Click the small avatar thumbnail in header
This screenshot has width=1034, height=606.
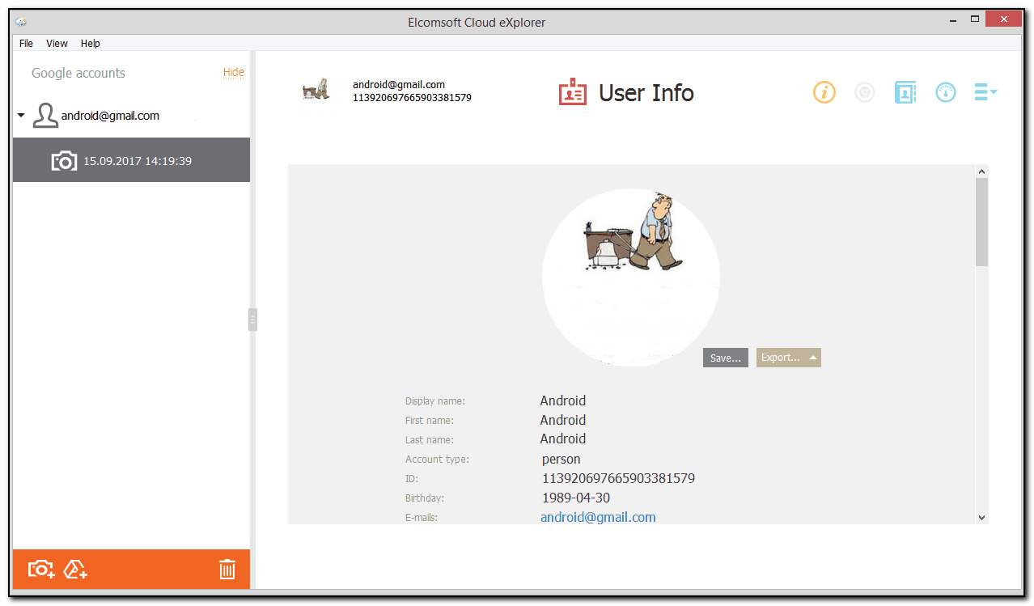click(316, 91)
